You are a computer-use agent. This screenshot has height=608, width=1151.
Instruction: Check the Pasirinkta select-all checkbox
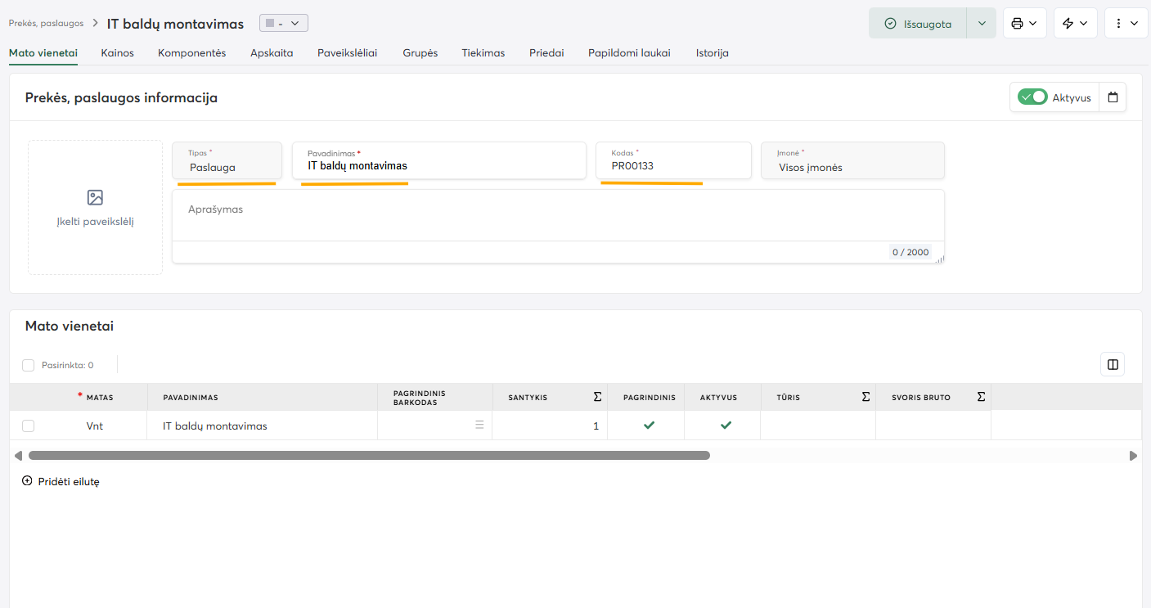pos(29,365)
